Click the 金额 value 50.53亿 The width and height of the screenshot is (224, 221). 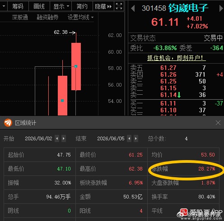pyautogui.click(x=133, y=197)
